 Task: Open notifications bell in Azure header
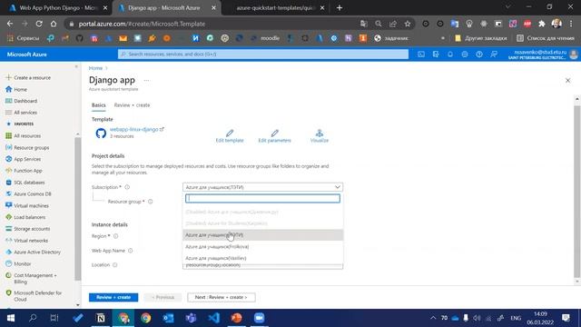pyautogui.click(x=450, y=54)
